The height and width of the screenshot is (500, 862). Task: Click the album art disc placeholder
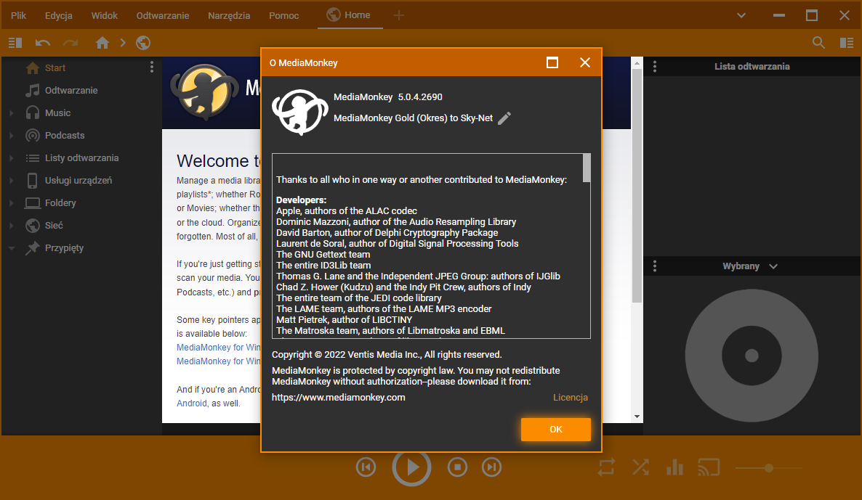[x=752, y=356]
